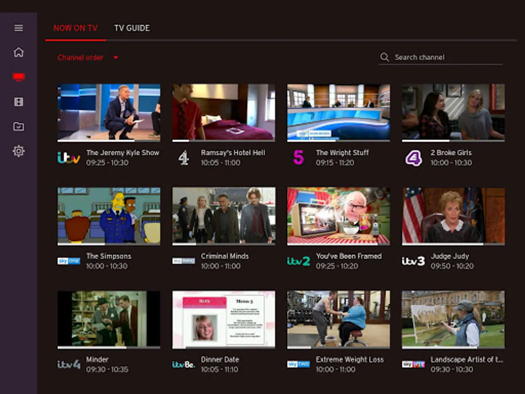Open the film strip movies icon
This screenshot has width=525, height=394.
[18, 102]
